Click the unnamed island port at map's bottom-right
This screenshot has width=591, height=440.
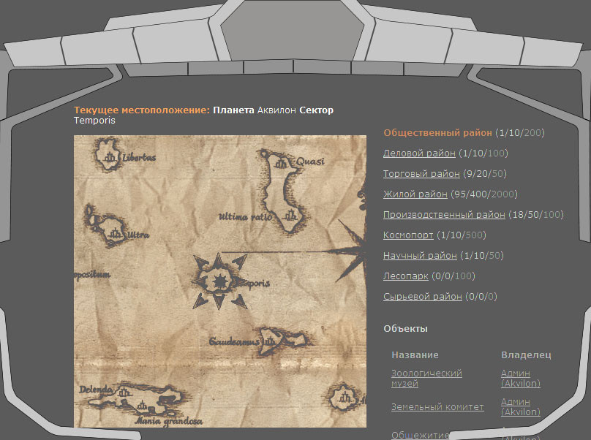click(345, 398)
